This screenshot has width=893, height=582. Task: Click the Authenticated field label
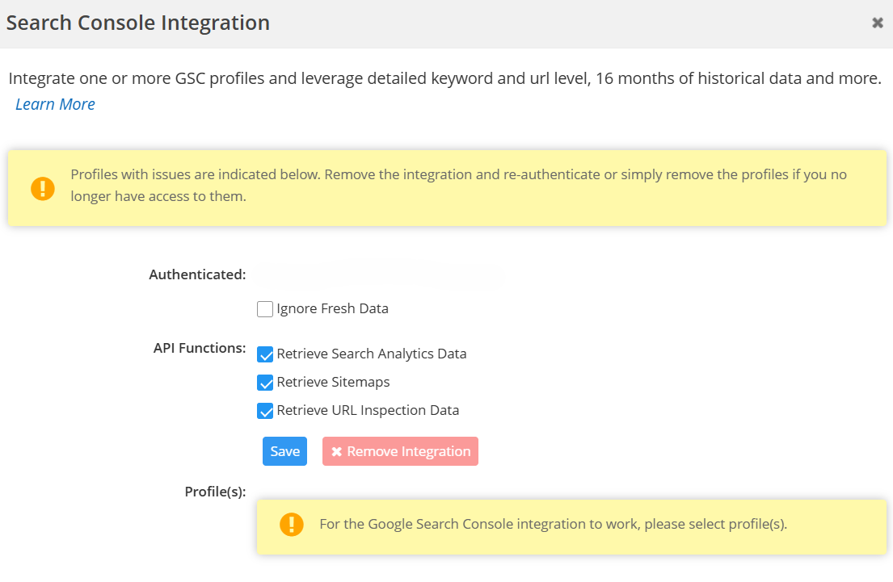197,274
